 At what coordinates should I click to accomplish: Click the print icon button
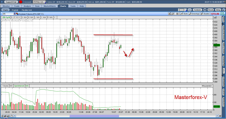coord(205,10)
